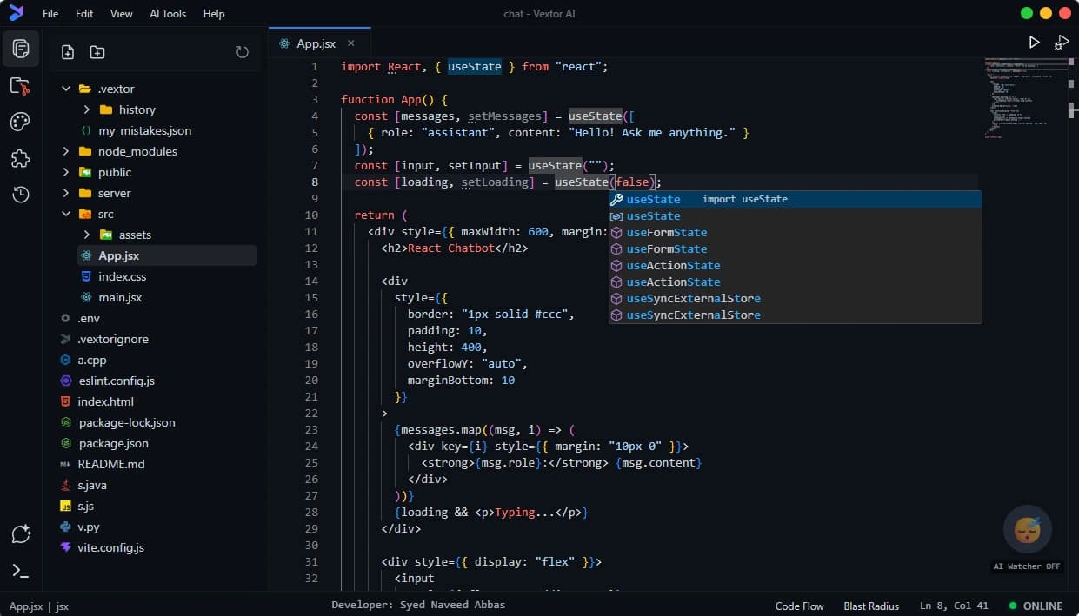Click the C++ icon of a.cpp

[x=65, y=360]
